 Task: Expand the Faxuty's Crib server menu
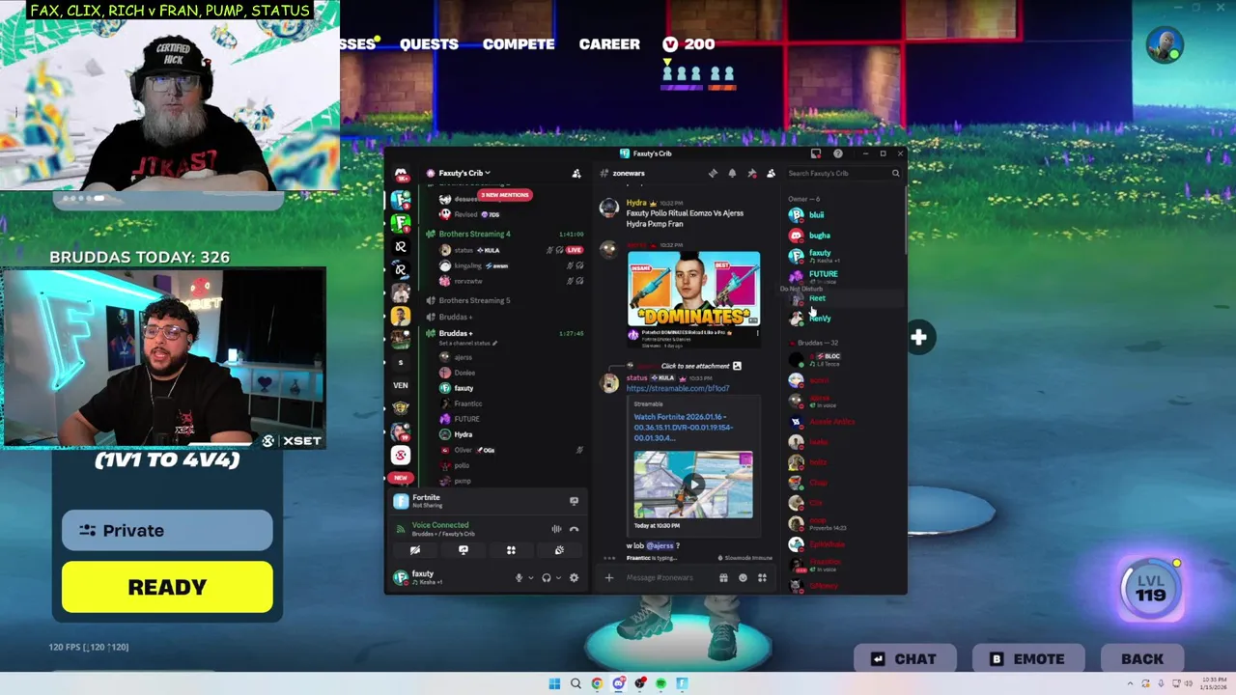pyautogui.click(x=463, y=174)
